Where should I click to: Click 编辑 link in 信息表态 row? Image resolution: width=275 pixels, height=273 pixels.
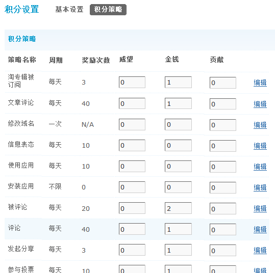coord(260,146)
